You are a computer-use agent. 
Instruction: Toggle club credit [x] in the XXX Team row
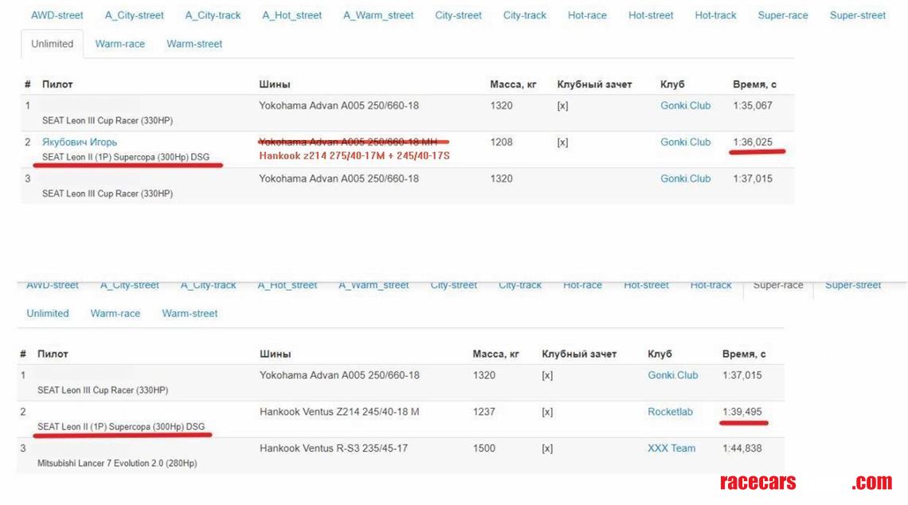tap(547, 448)
